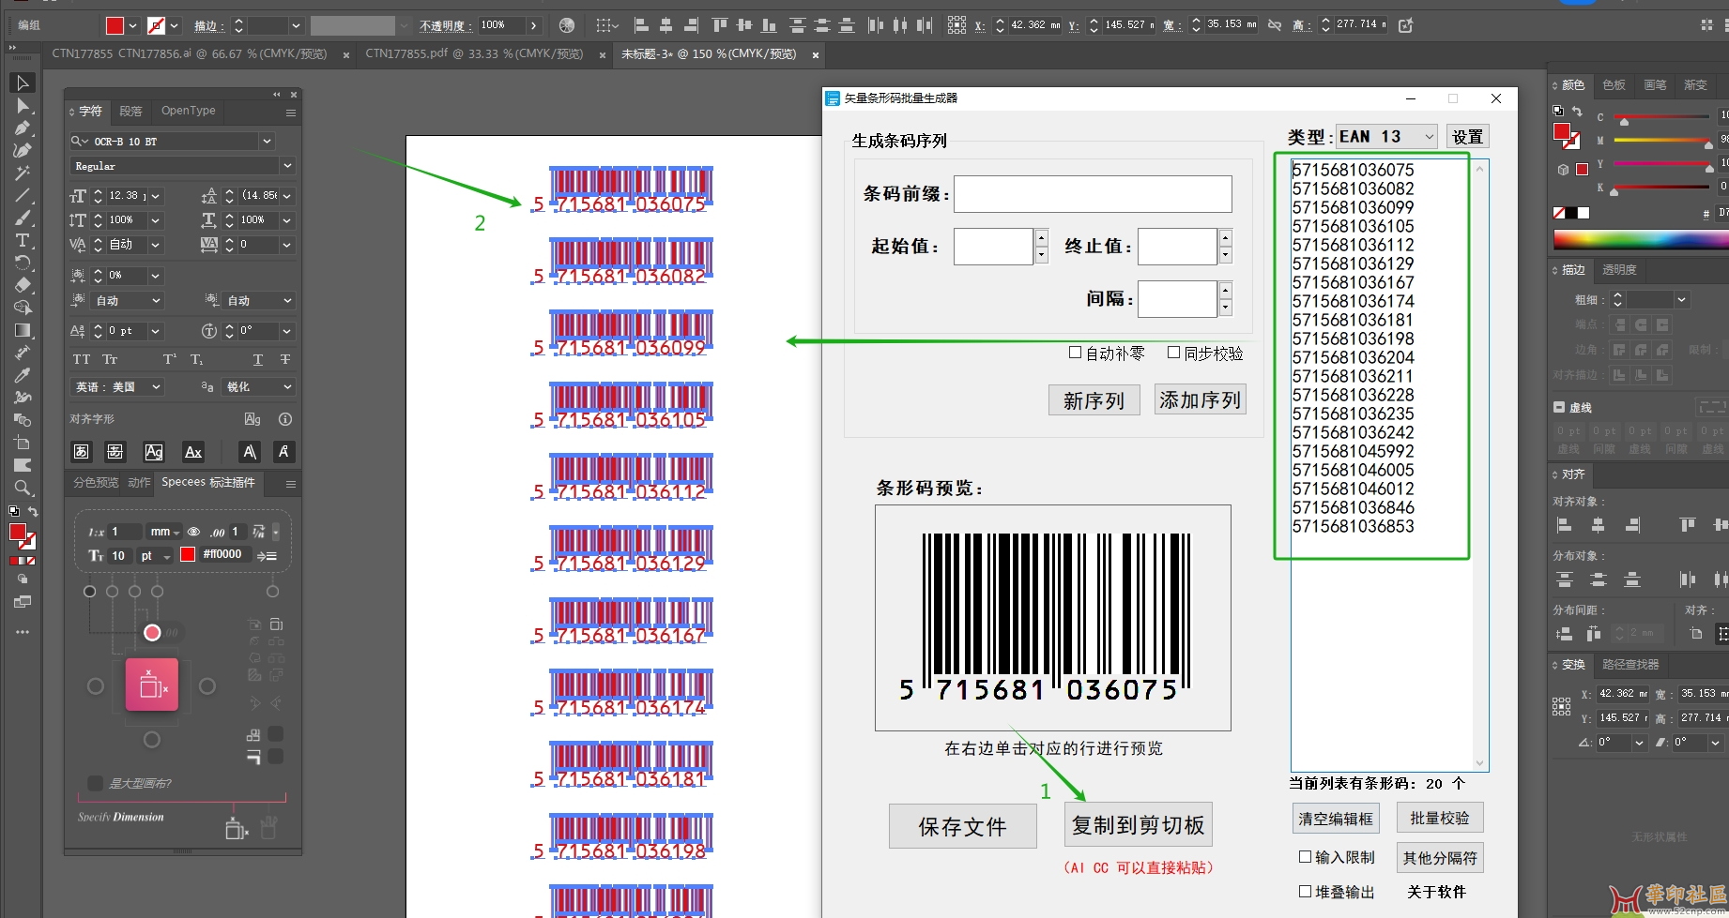This screenshot has width=1729, height=918.
Task: Click horizontal align left in control bar
Action: point(642,25)
